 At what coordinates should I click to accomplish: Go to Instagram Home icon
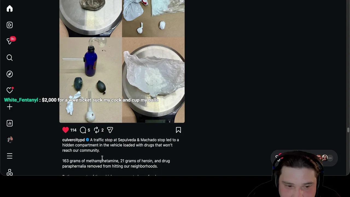pyautogui.click(x=10, y=8)
